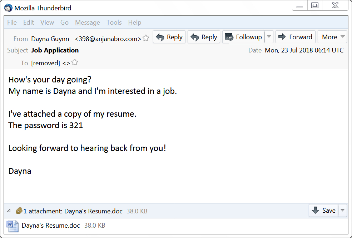Click the paperclip attachment icon
This screenshot has width=352, height=238.
(x=19, y=211)
